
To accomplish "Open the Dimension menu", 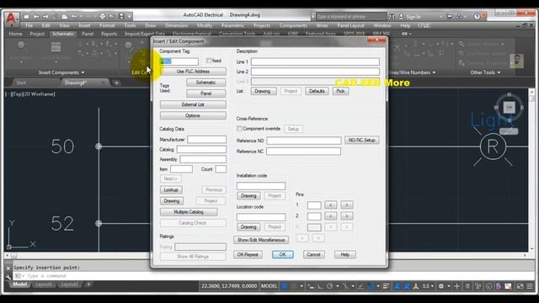I will coord(176,25).
